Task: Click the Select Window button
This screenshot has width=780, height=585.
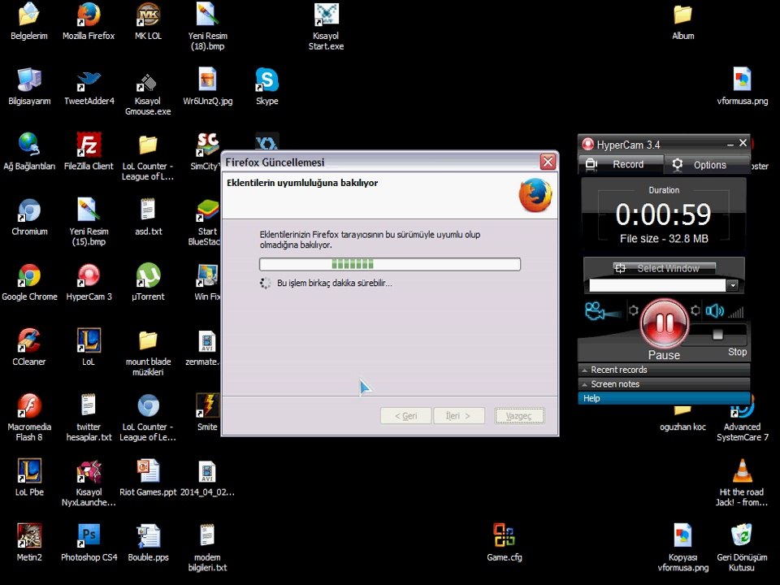Action: [x=664, y=268]
